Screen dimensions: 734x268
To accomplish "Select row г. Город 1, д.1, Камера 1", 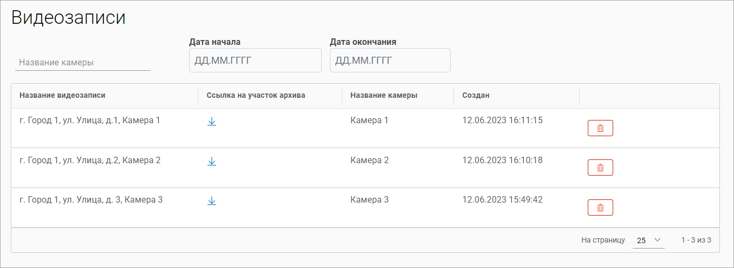I will click(90, 120).
